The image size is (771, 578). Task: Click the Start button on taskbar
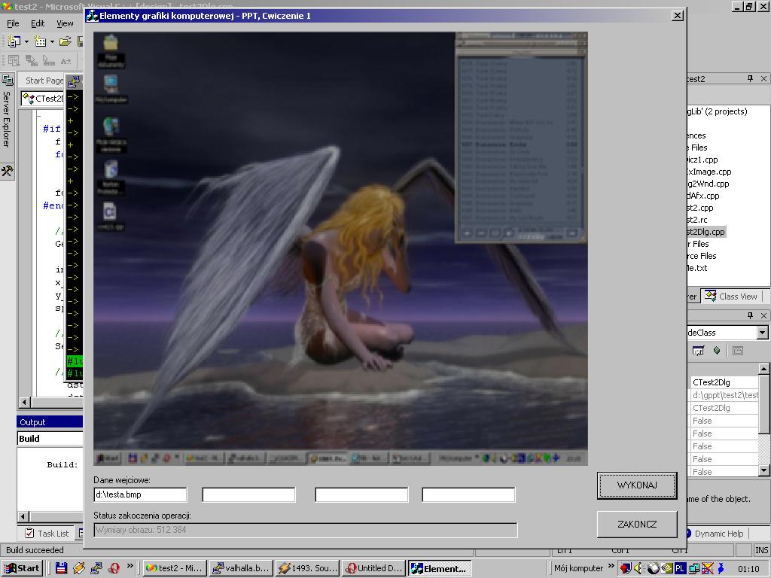tap(22, 568)
